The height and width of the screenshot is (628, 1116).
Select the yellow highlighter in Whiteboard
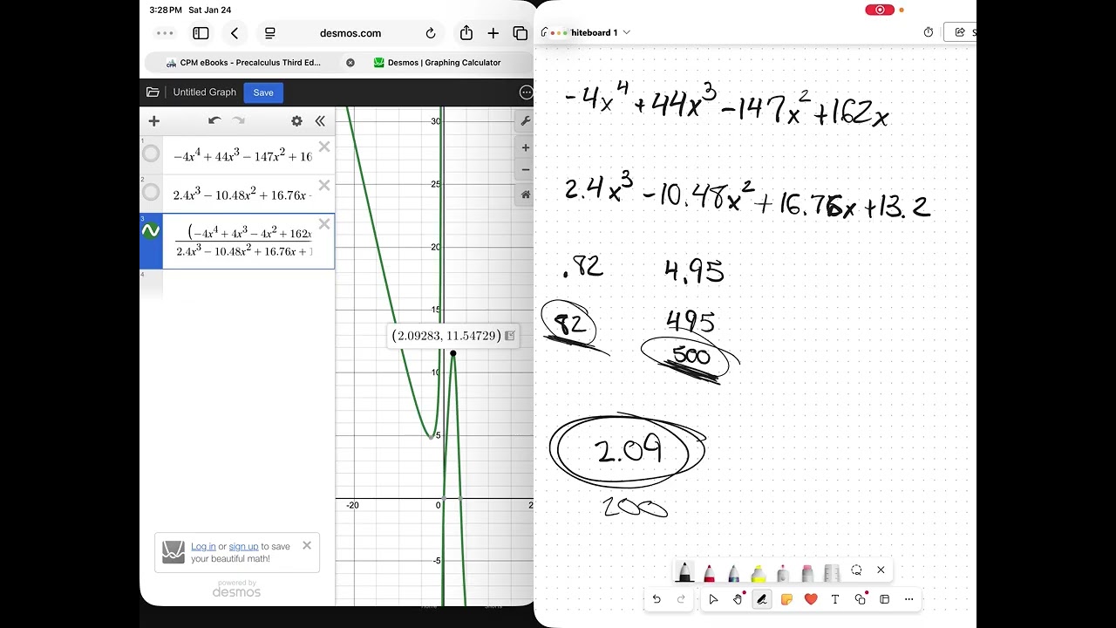pos(759,571)
